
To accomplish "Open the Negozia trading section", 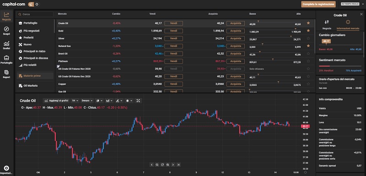I will point(6,16).
